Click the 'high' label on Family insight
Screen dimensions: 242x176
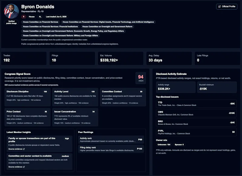pos(67,138)
